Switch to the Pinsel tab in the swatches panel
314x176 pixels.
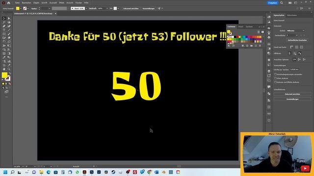pyautogui.click(x=241, y=26)
